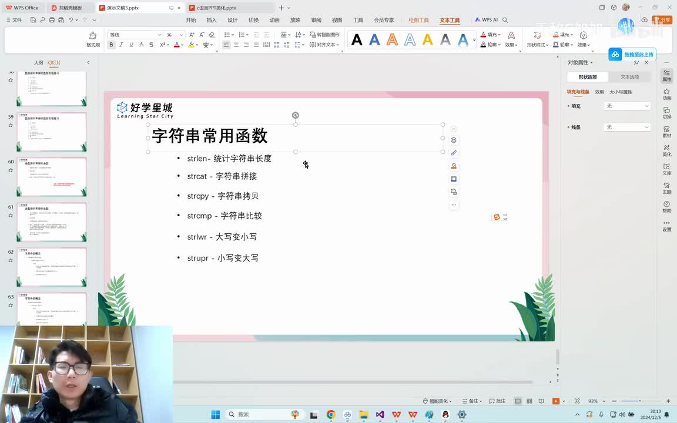677x423 pixels.
Task: Click the 拖拽至此上传 upload button
Action: tap(632, 55)
